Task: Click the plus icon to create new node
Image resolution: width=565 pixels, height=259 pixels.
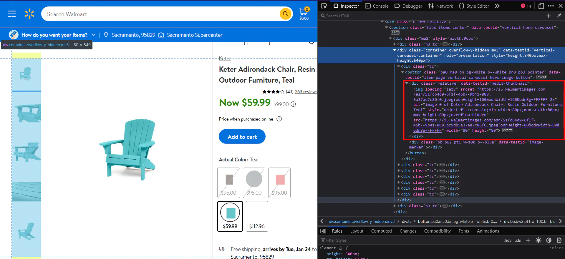Action: [x=549, y=16]
